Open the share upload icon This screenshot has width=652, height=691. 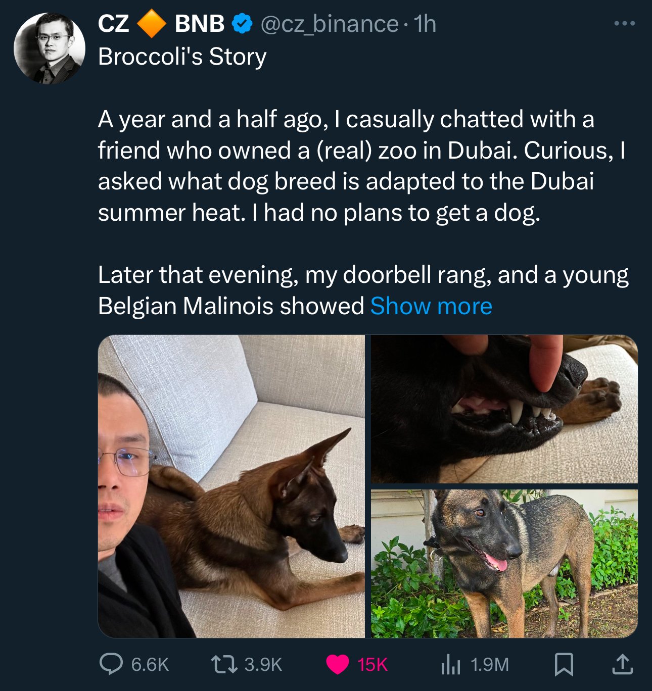622,664
